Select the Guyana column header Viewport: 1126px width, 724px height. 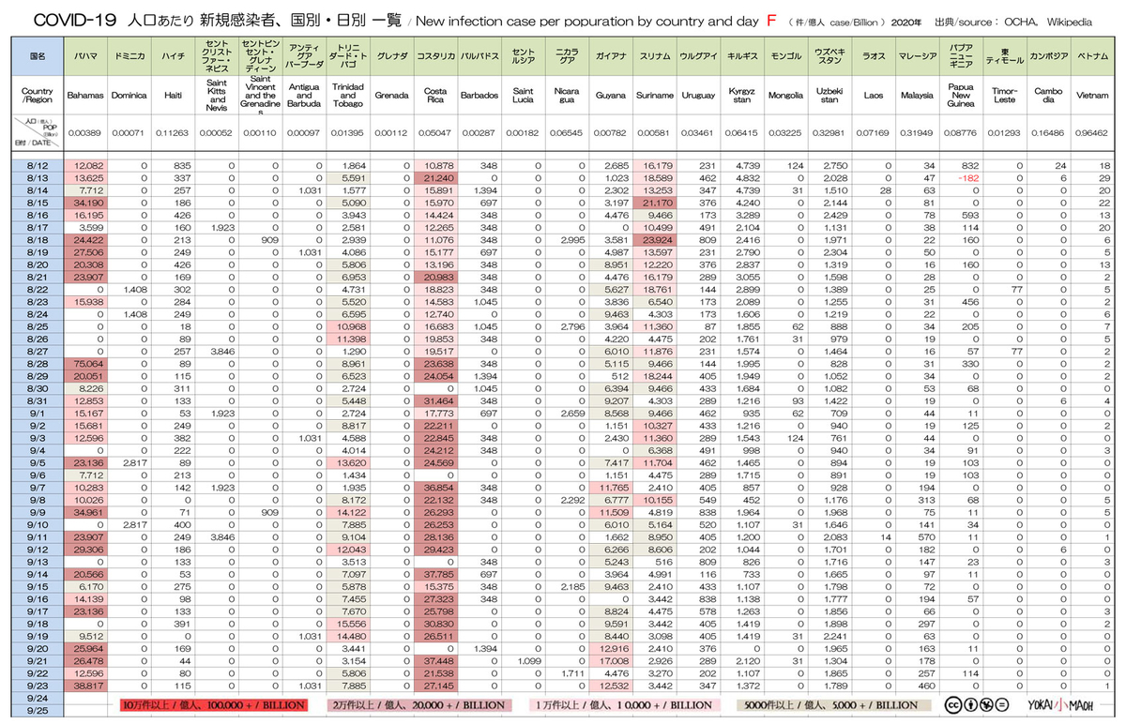(x=611, y=96)
